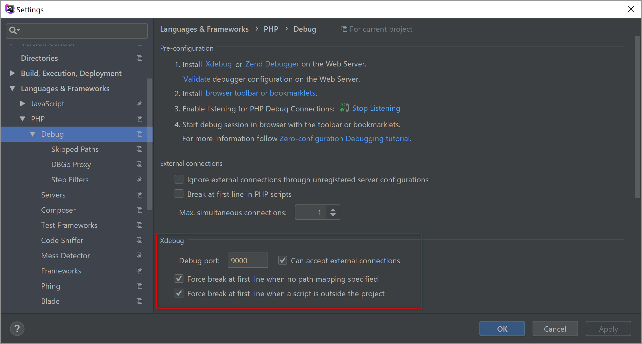
Task: Click the project-level icon next to Directories
Action: coord(139,58)
